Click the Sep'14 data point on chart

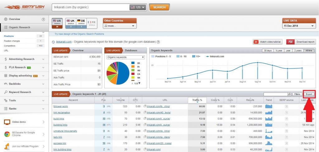(258, 62)
